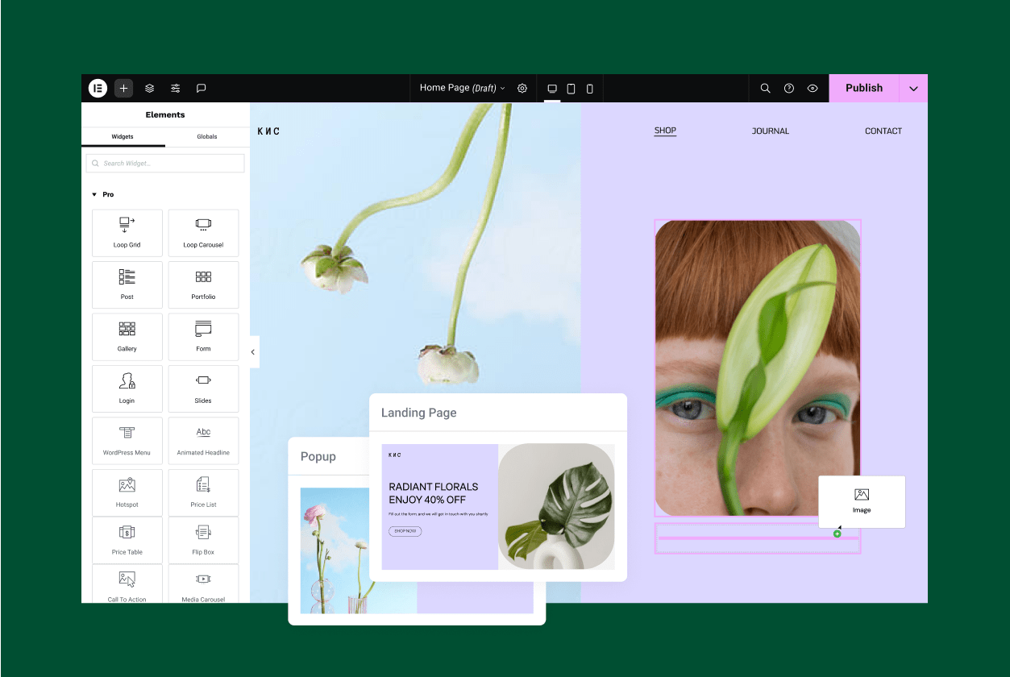This screenshot has width=1010, height=677.
Task: Collapse the Pro widgets section
Action: [x=102, y=194]
